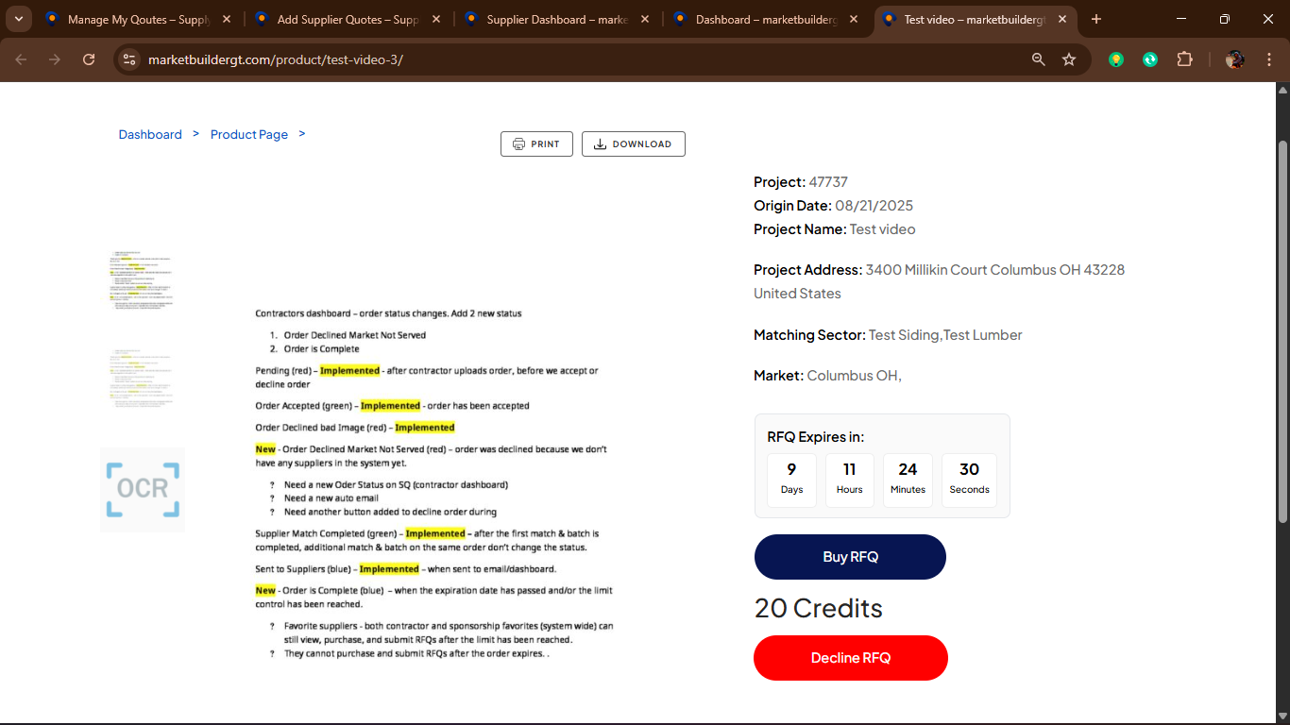The image size is (1290, 725).
Task: Switch to Manage My Quotes tab
Action: pyautogui.click(x=137, y=19)
